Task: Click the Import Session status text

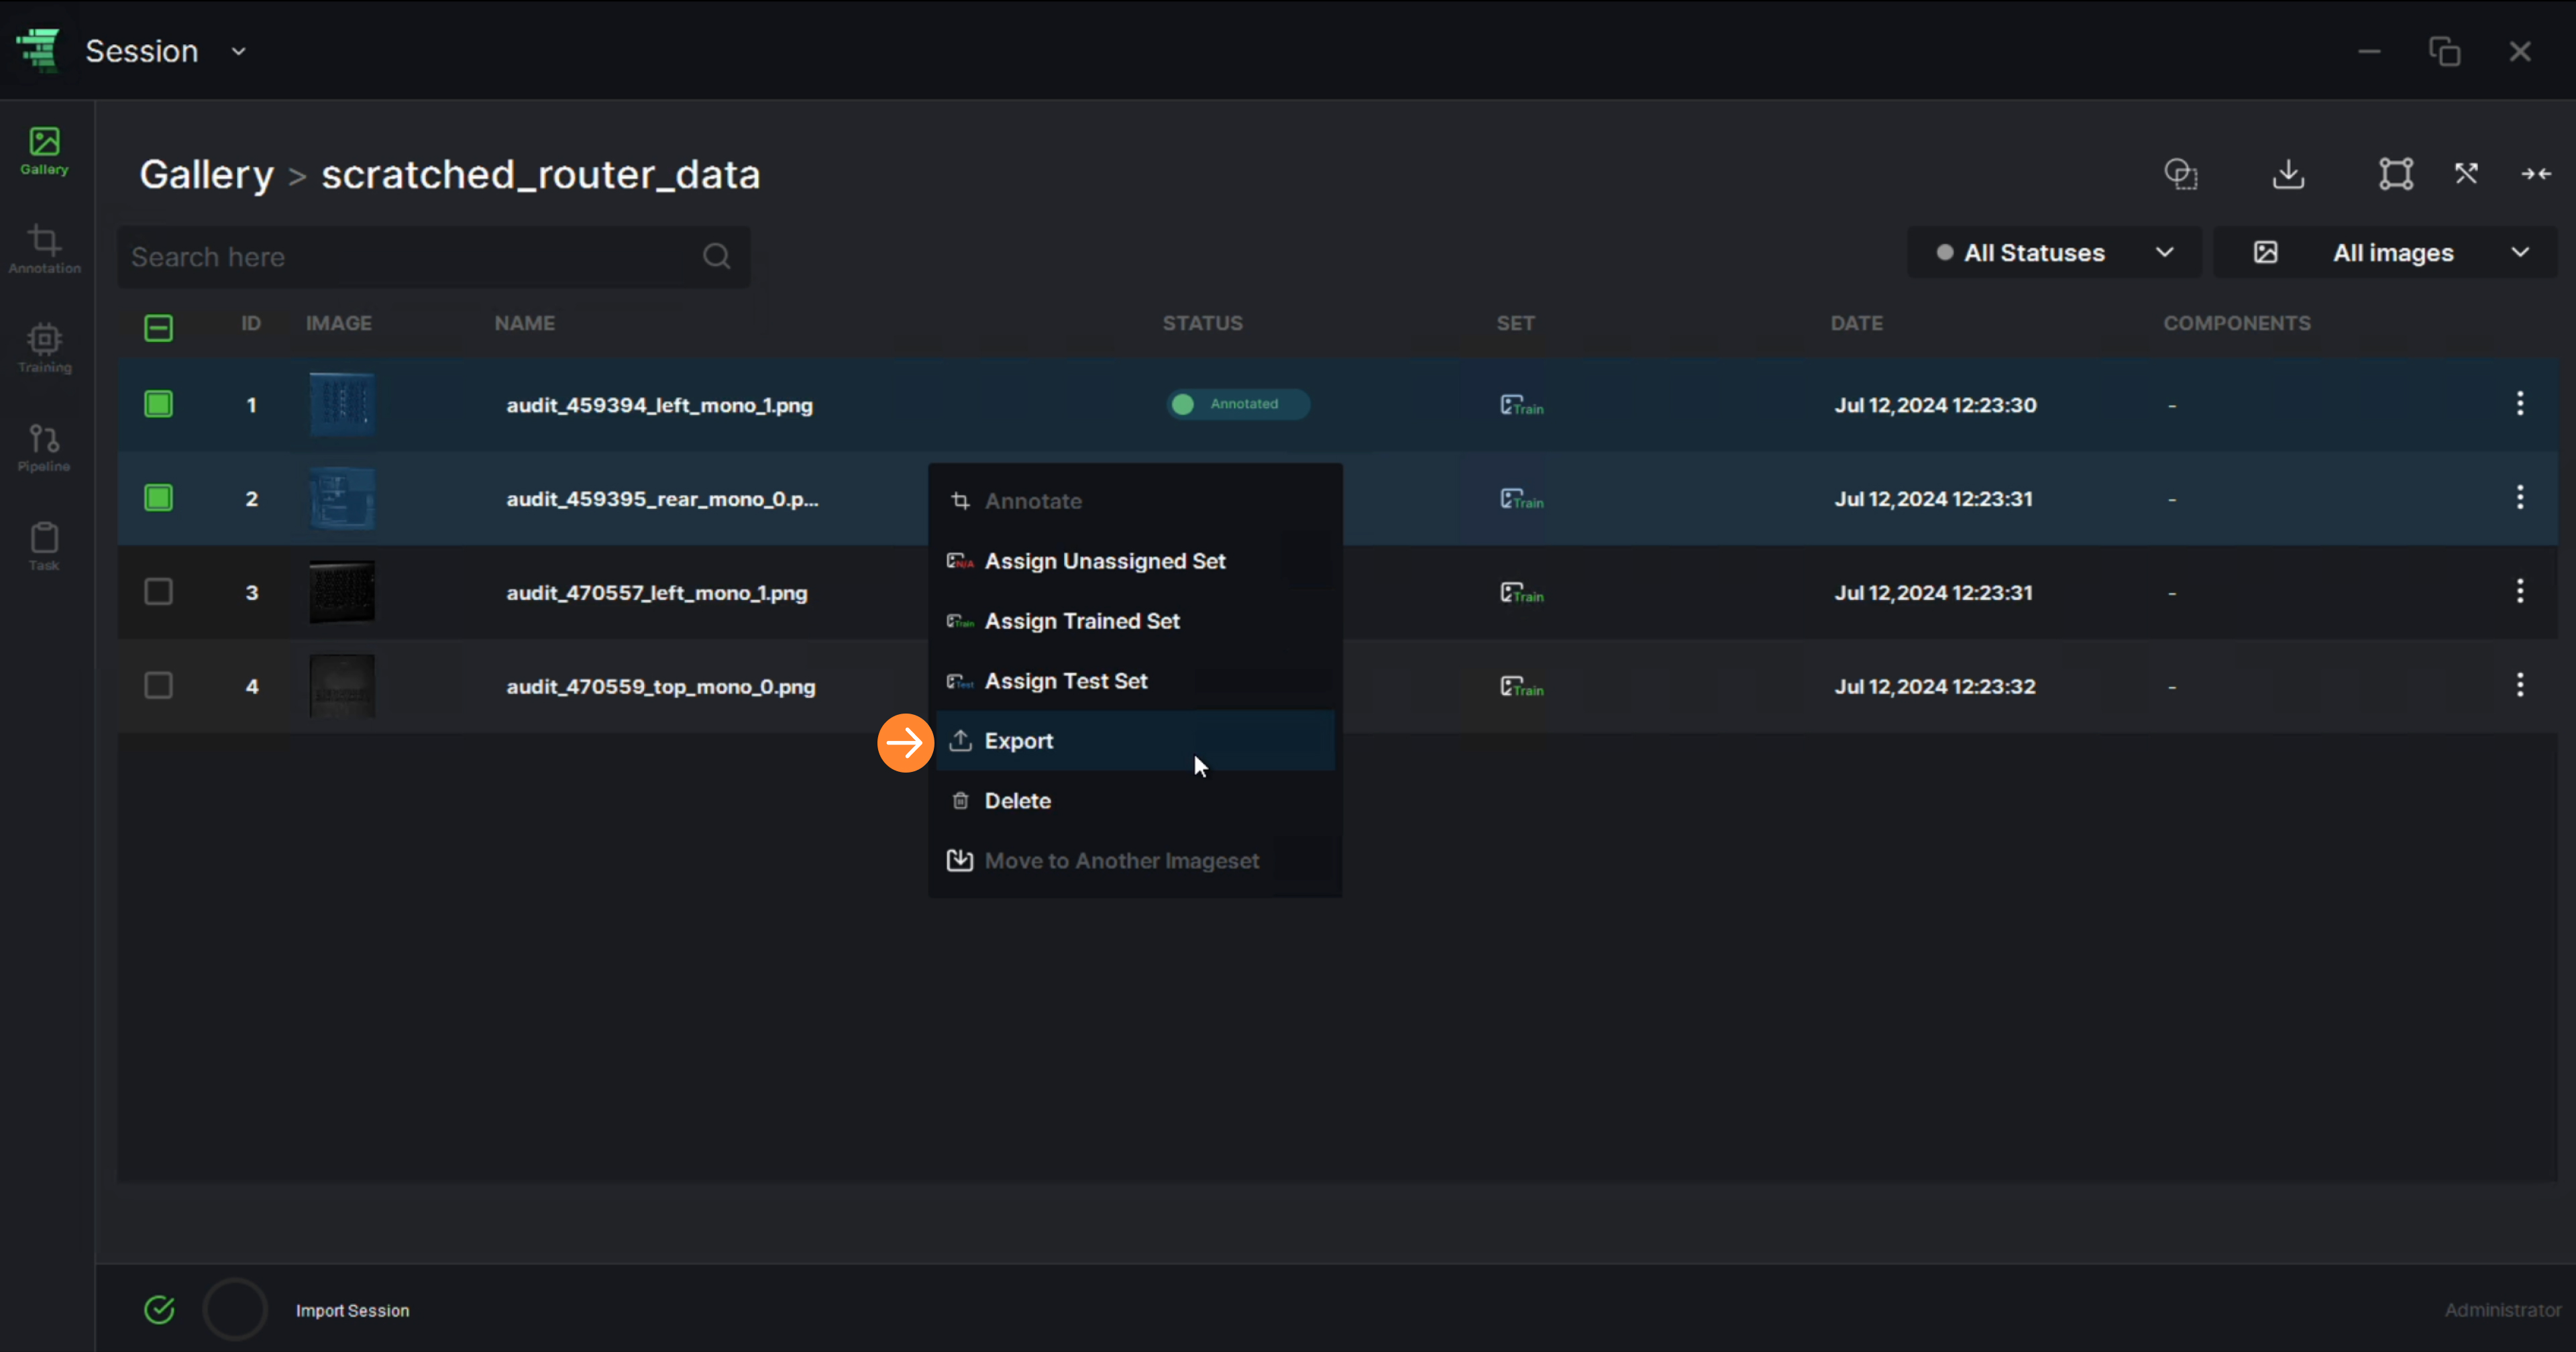Action: (352, 1310)
